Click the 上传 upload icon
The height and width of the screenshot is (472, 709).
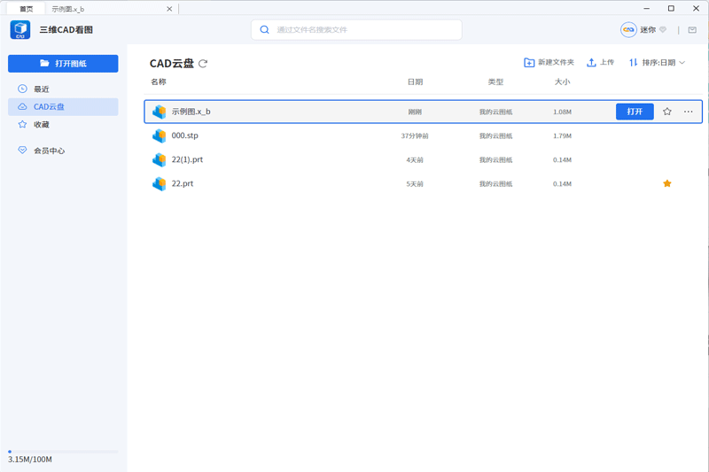pyautogui.click(x=591, y=63)
